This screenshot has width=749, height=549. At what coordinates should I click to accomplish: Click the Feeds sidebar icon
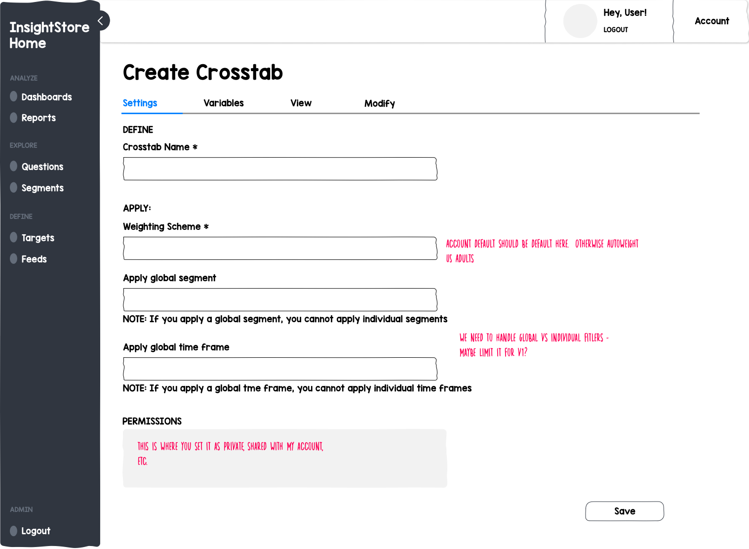14,258
